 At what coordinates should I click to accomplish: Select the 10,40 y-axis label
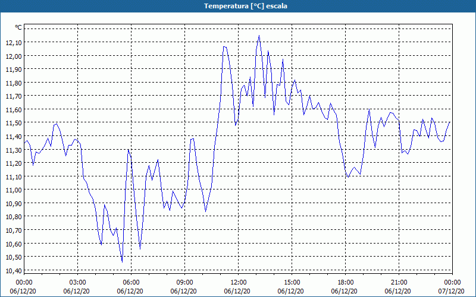[x=14, y=271]
